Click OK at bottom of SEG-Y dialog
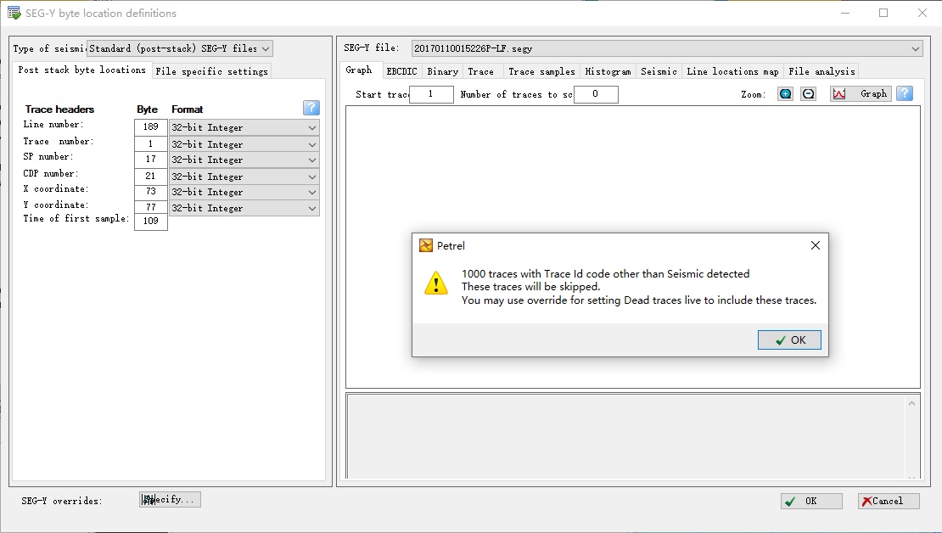The height and width of the screenshot is (533, 942). (811, 501)
